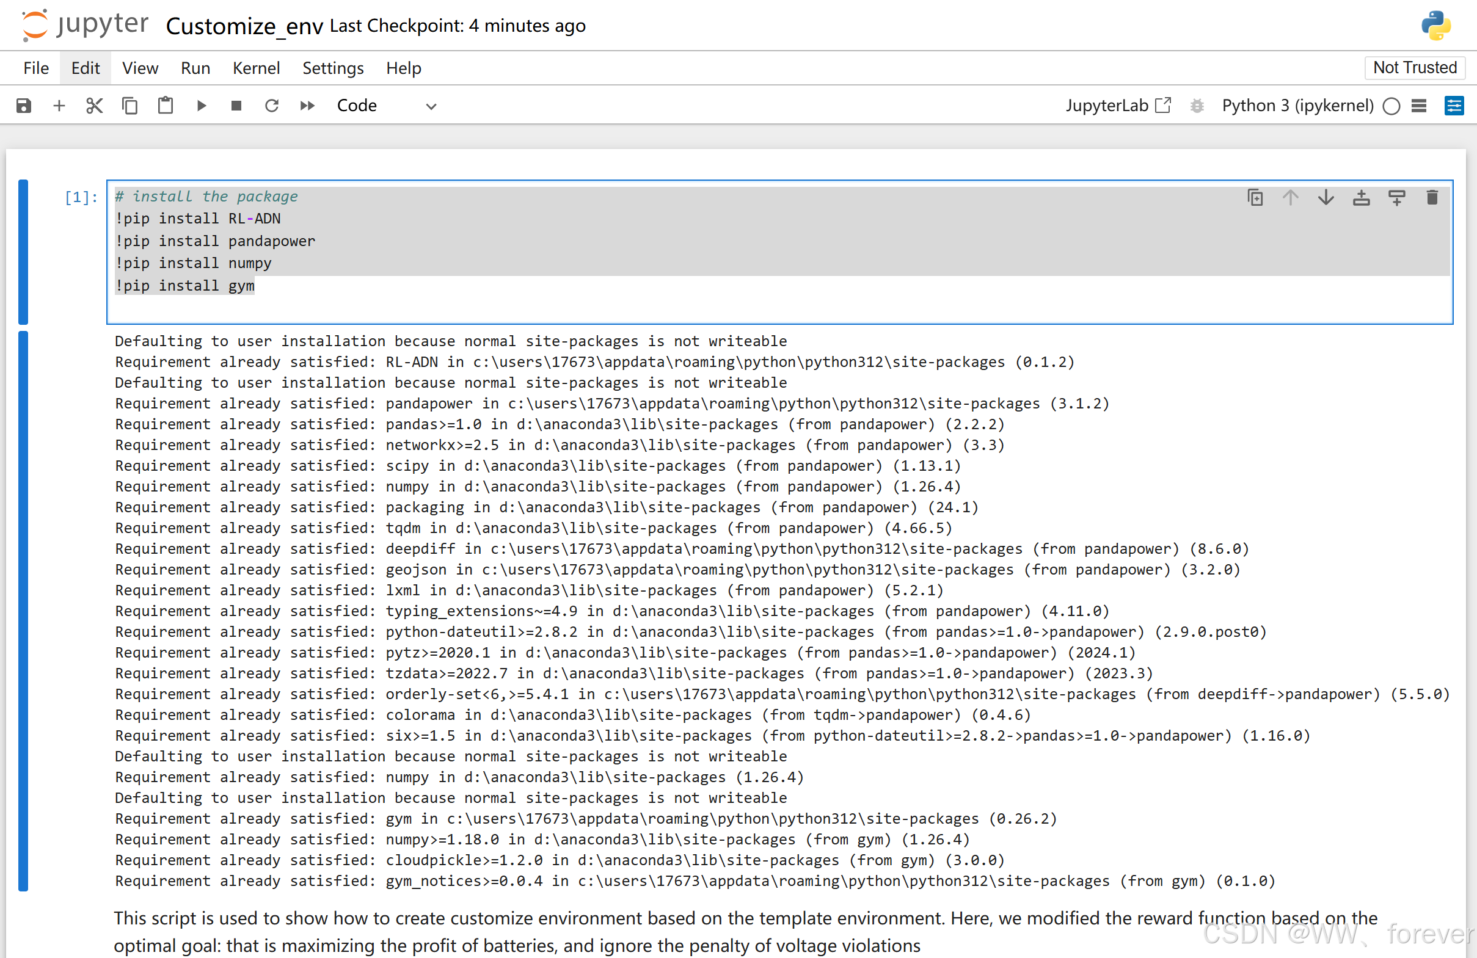Open the cell type Code dropdown

(x=386, y=106)
